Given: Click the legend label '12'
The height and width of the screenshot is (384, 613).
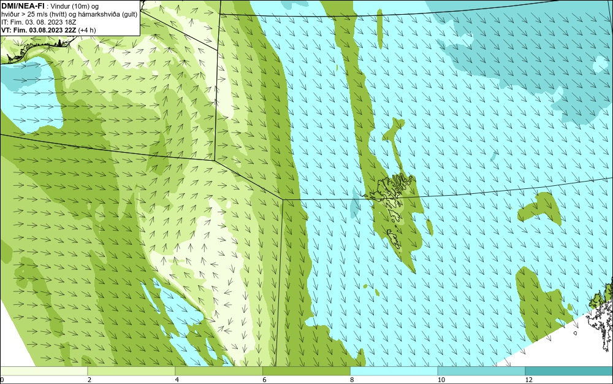Looking at the screenshot, I should 529,380.
